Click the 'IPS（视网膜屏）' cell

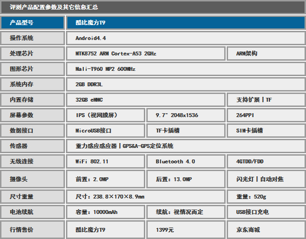[105, 115]
